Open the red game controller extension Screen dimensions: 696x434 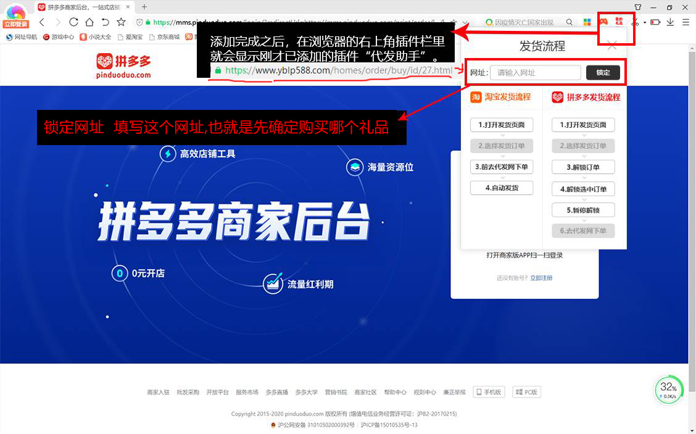click(603, 22)
